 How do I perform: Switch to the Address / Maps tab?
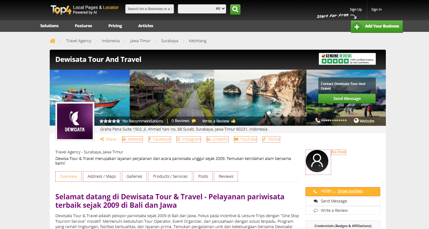pos(102,176)
